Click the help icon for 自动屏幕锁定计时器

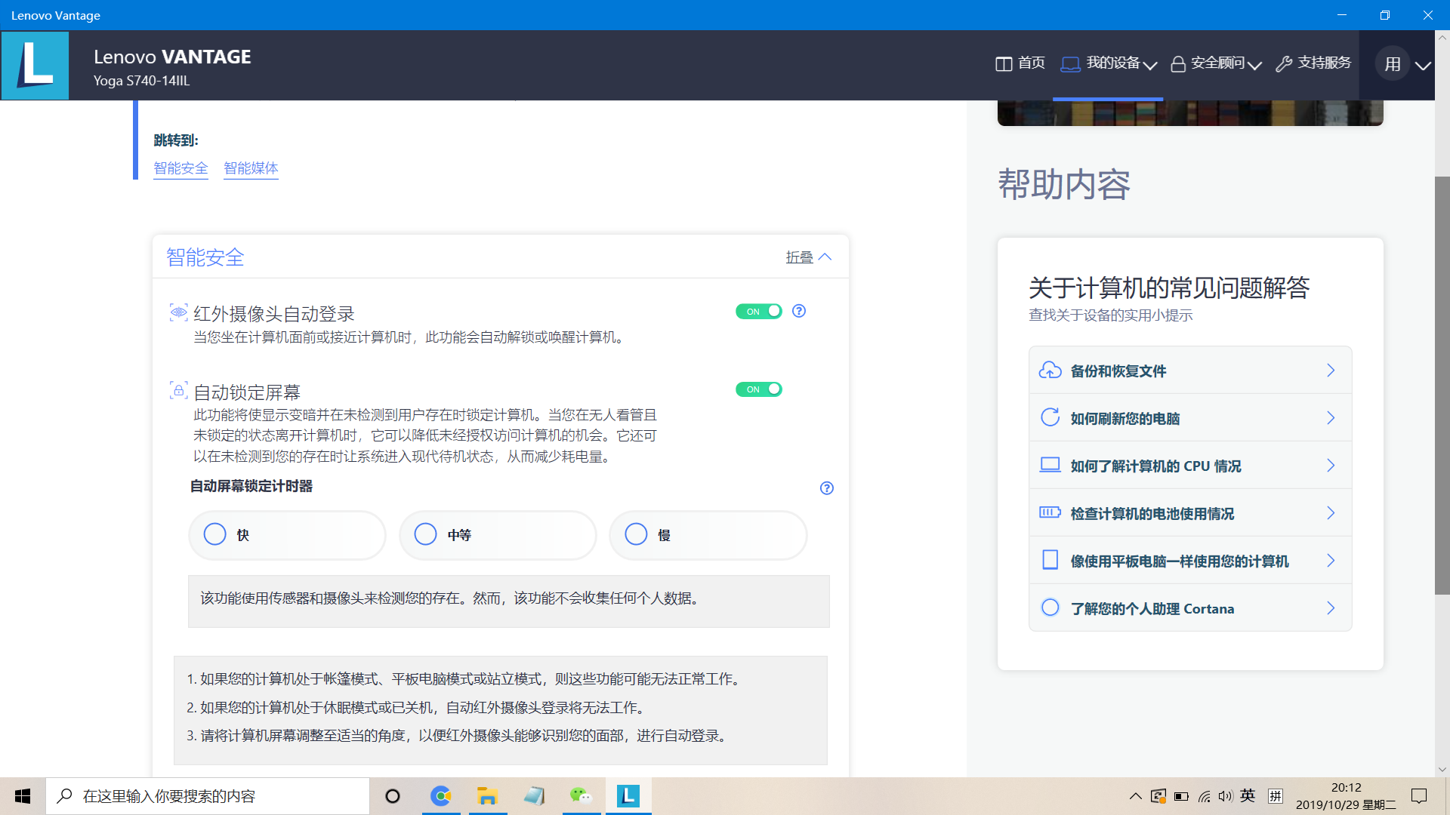(x=827, y=488)
